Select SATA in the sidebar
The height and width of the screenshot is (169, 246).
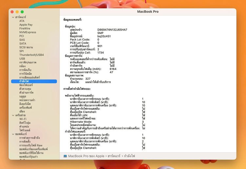23,43
